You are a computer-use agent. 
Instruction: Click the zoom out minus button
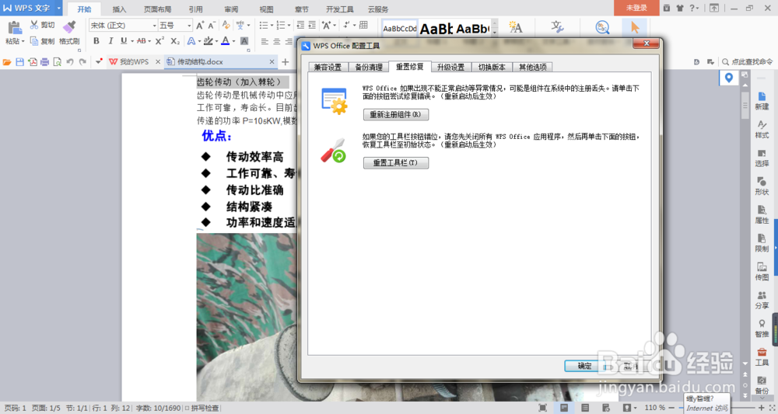tap(672, 408)
